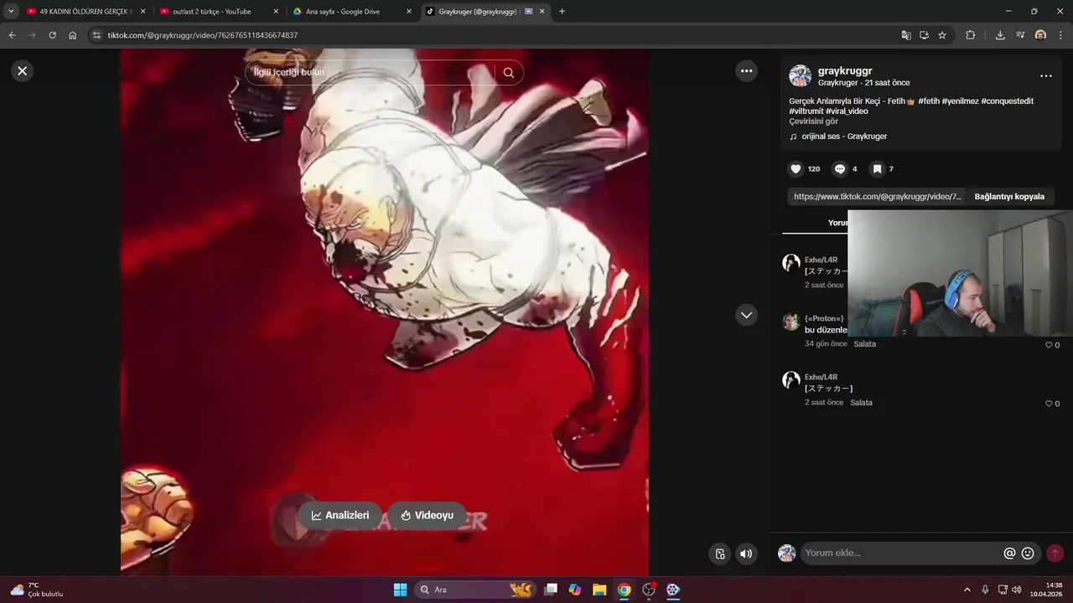Viewport: 1073px width, 603px height.
Task: Save the video with the bookmark icon
Action: point(877,169)
